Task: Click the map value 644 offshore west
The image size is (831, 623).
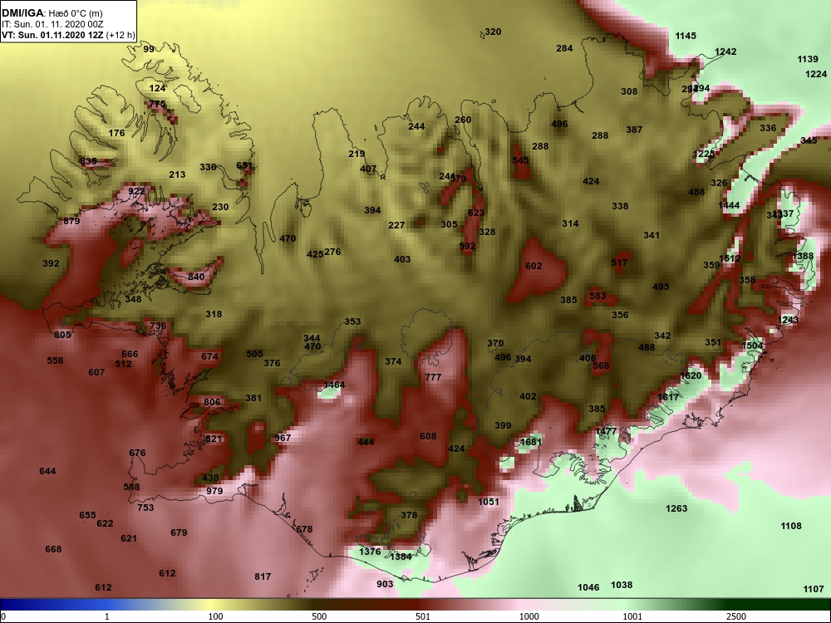Action: coord(47,471)
